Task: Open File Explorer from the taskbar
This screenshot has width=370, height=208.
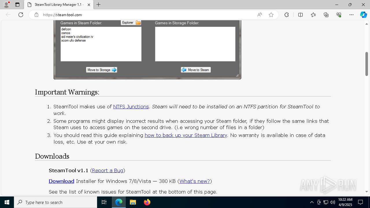Action: pos(133,202)
